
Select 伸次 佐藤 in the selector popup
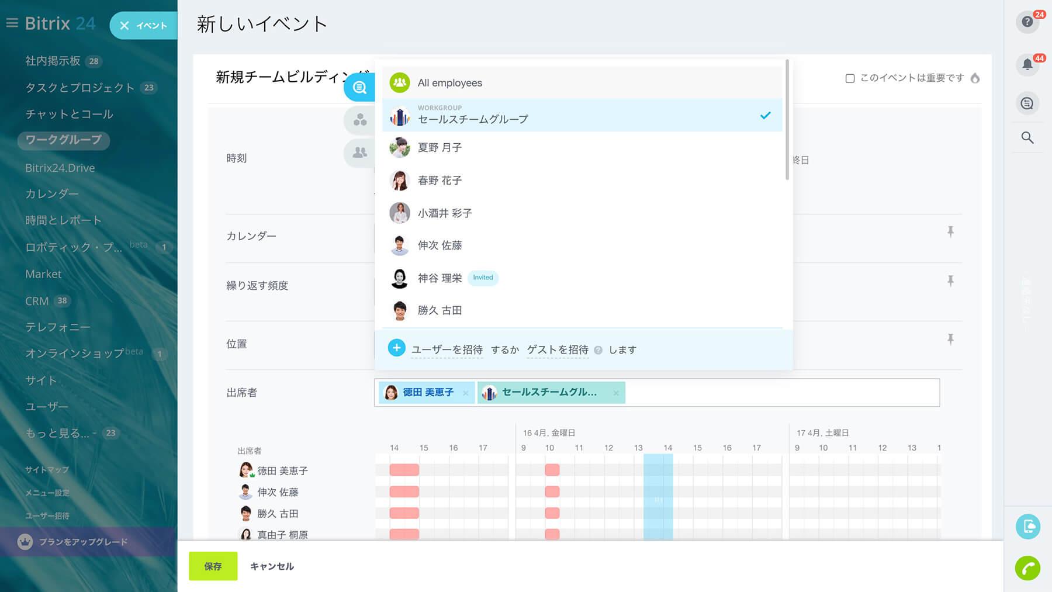(582, 245)
